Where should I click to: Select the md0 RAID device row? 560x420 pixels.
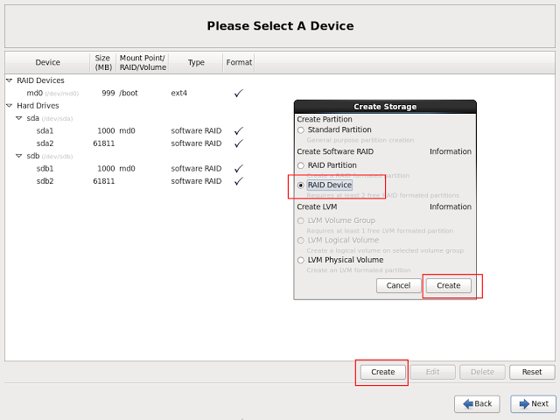click(35, 93)
